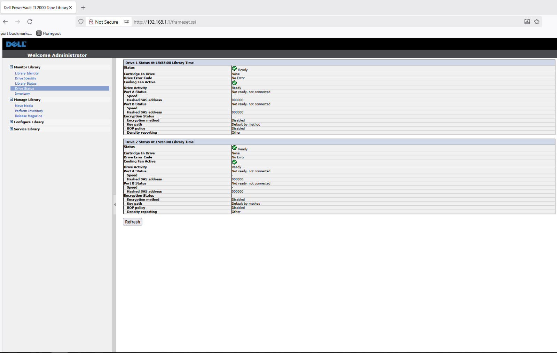
Task: Click Drive 1 Cooling Fan Active checkmark
Action: click(234, 83)
